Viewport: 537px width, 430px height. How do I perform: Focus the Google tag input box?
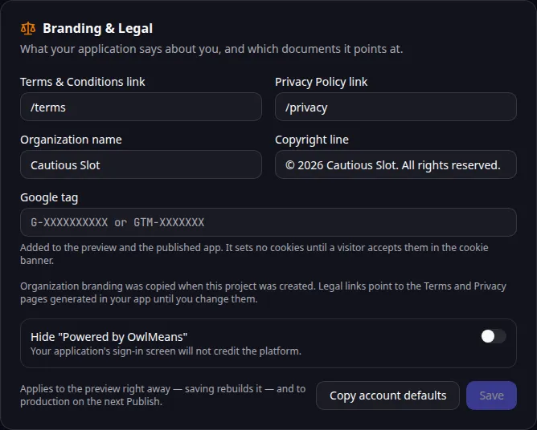click(x=268, y=222)
